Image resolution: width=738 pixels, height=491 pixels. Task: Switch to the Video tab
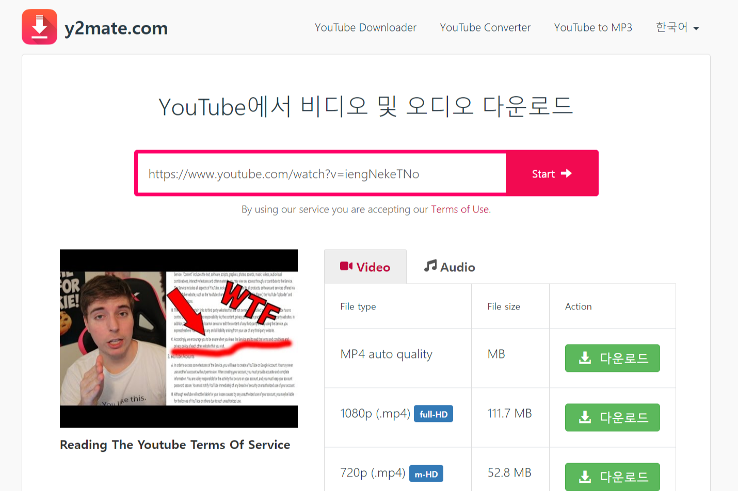click(365, 267)
